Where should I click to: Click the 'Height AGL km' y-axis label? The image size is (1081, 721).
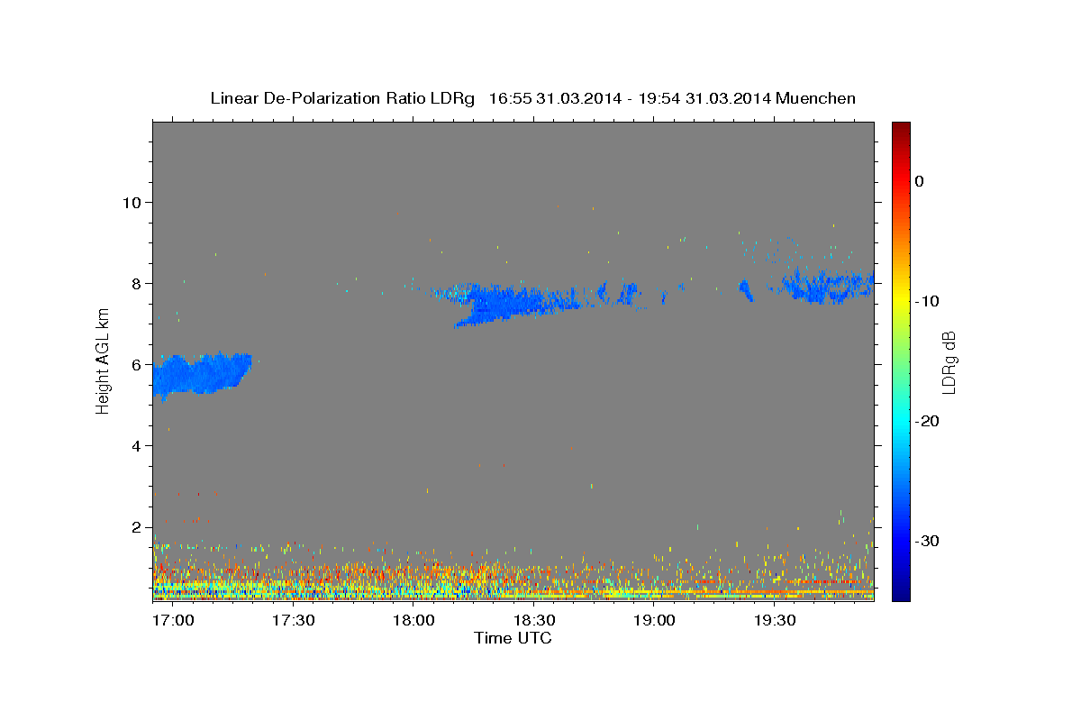coord(104,360)
